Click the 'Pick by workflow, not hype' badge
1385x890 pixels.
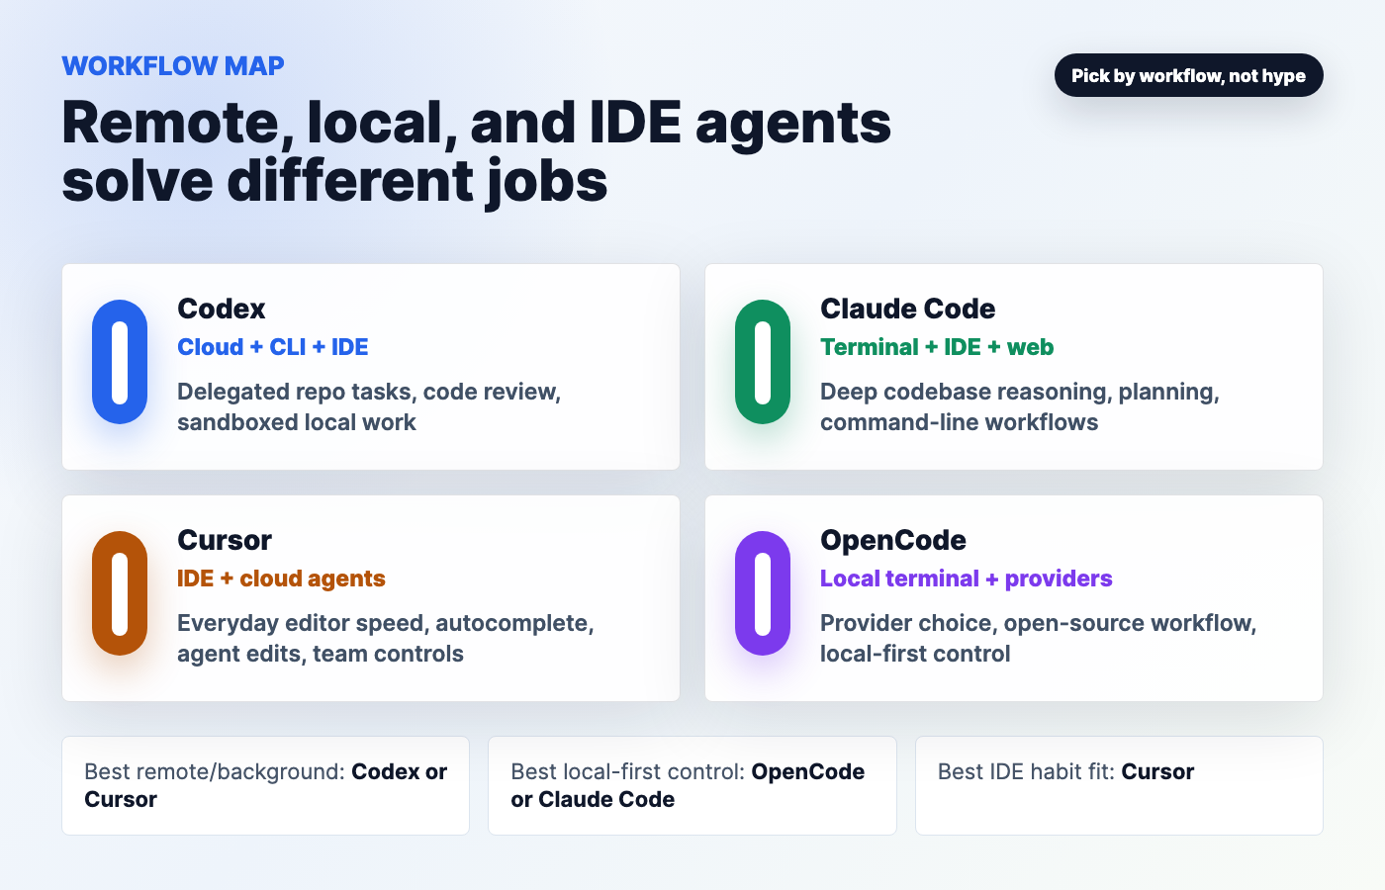point(1188,75)
